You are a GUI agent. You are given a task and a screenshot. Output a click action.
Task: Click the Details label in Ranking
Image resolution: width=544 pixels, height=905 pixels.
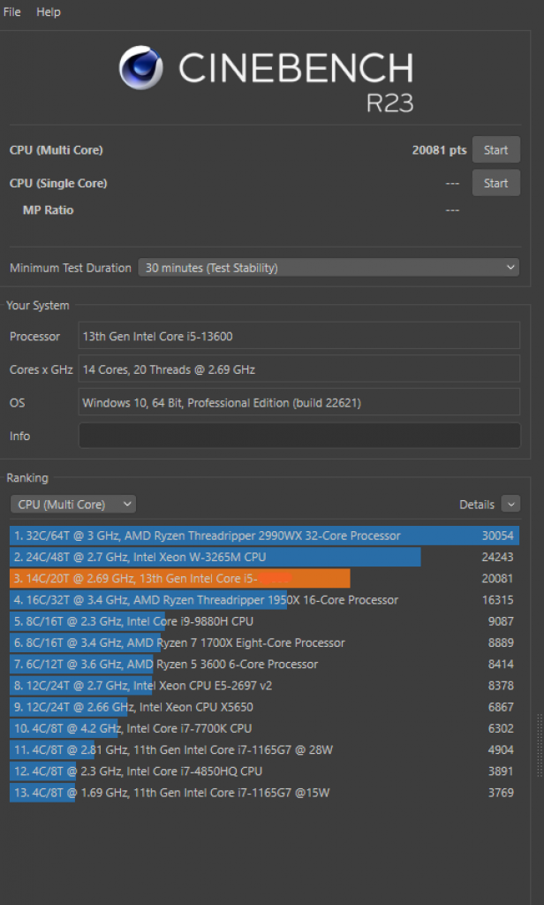477,505
